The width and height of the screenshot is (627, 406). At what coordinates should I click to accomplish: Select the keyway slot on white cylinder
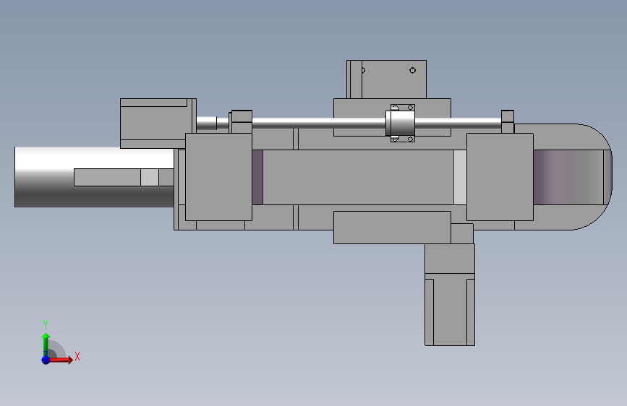tap(124, 177)
